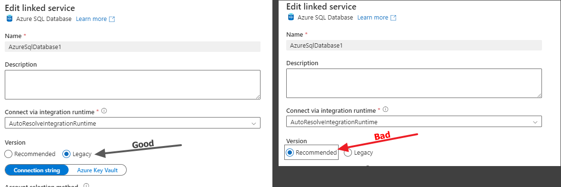Switch to the Azure Key Vault tab
The width and height of the screenshot is (561, 187).
[97, 170]
